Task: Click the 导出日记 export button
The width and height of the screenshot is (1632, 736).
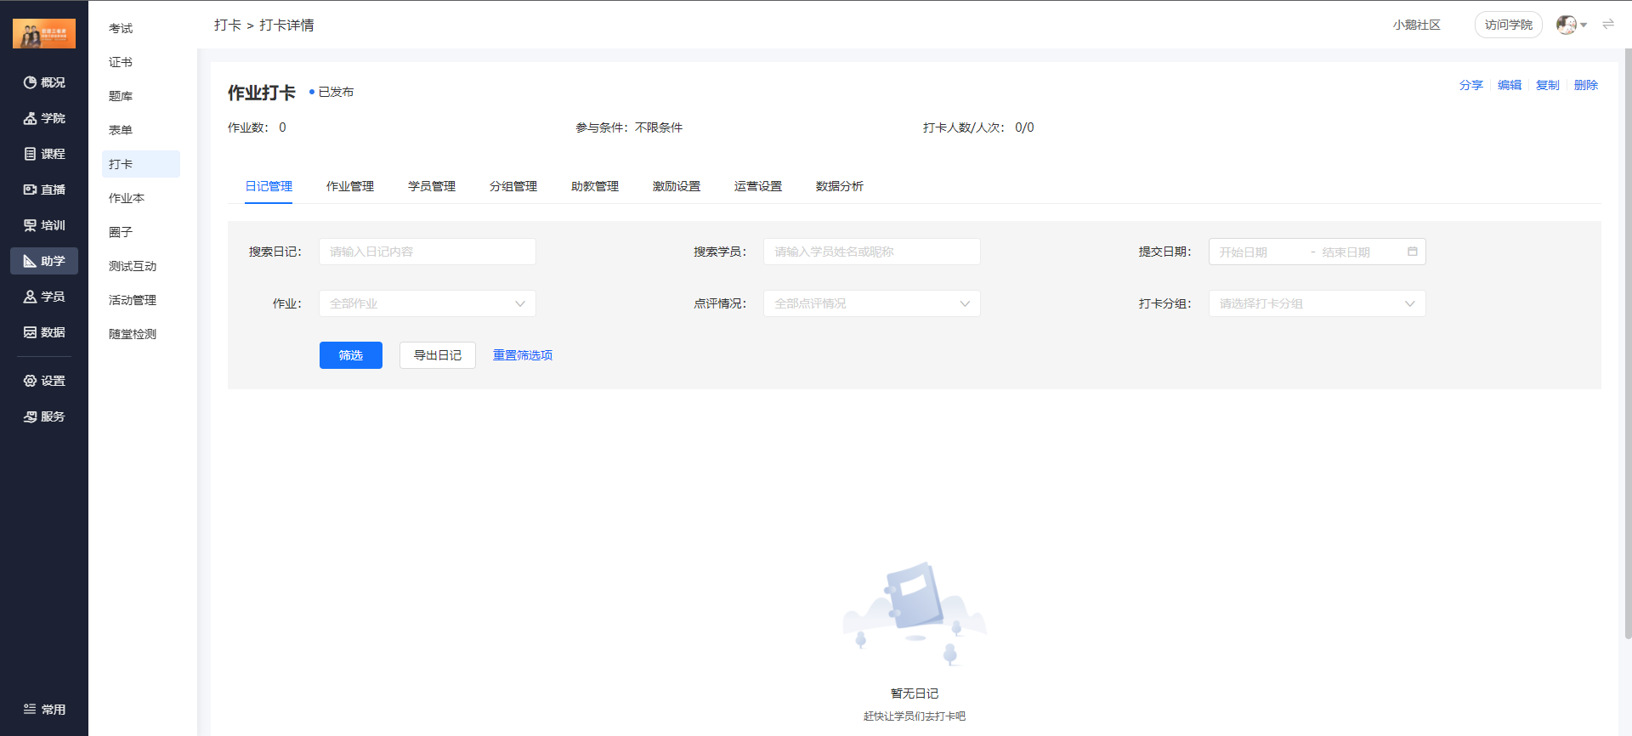Action: (x=437, y=355)
